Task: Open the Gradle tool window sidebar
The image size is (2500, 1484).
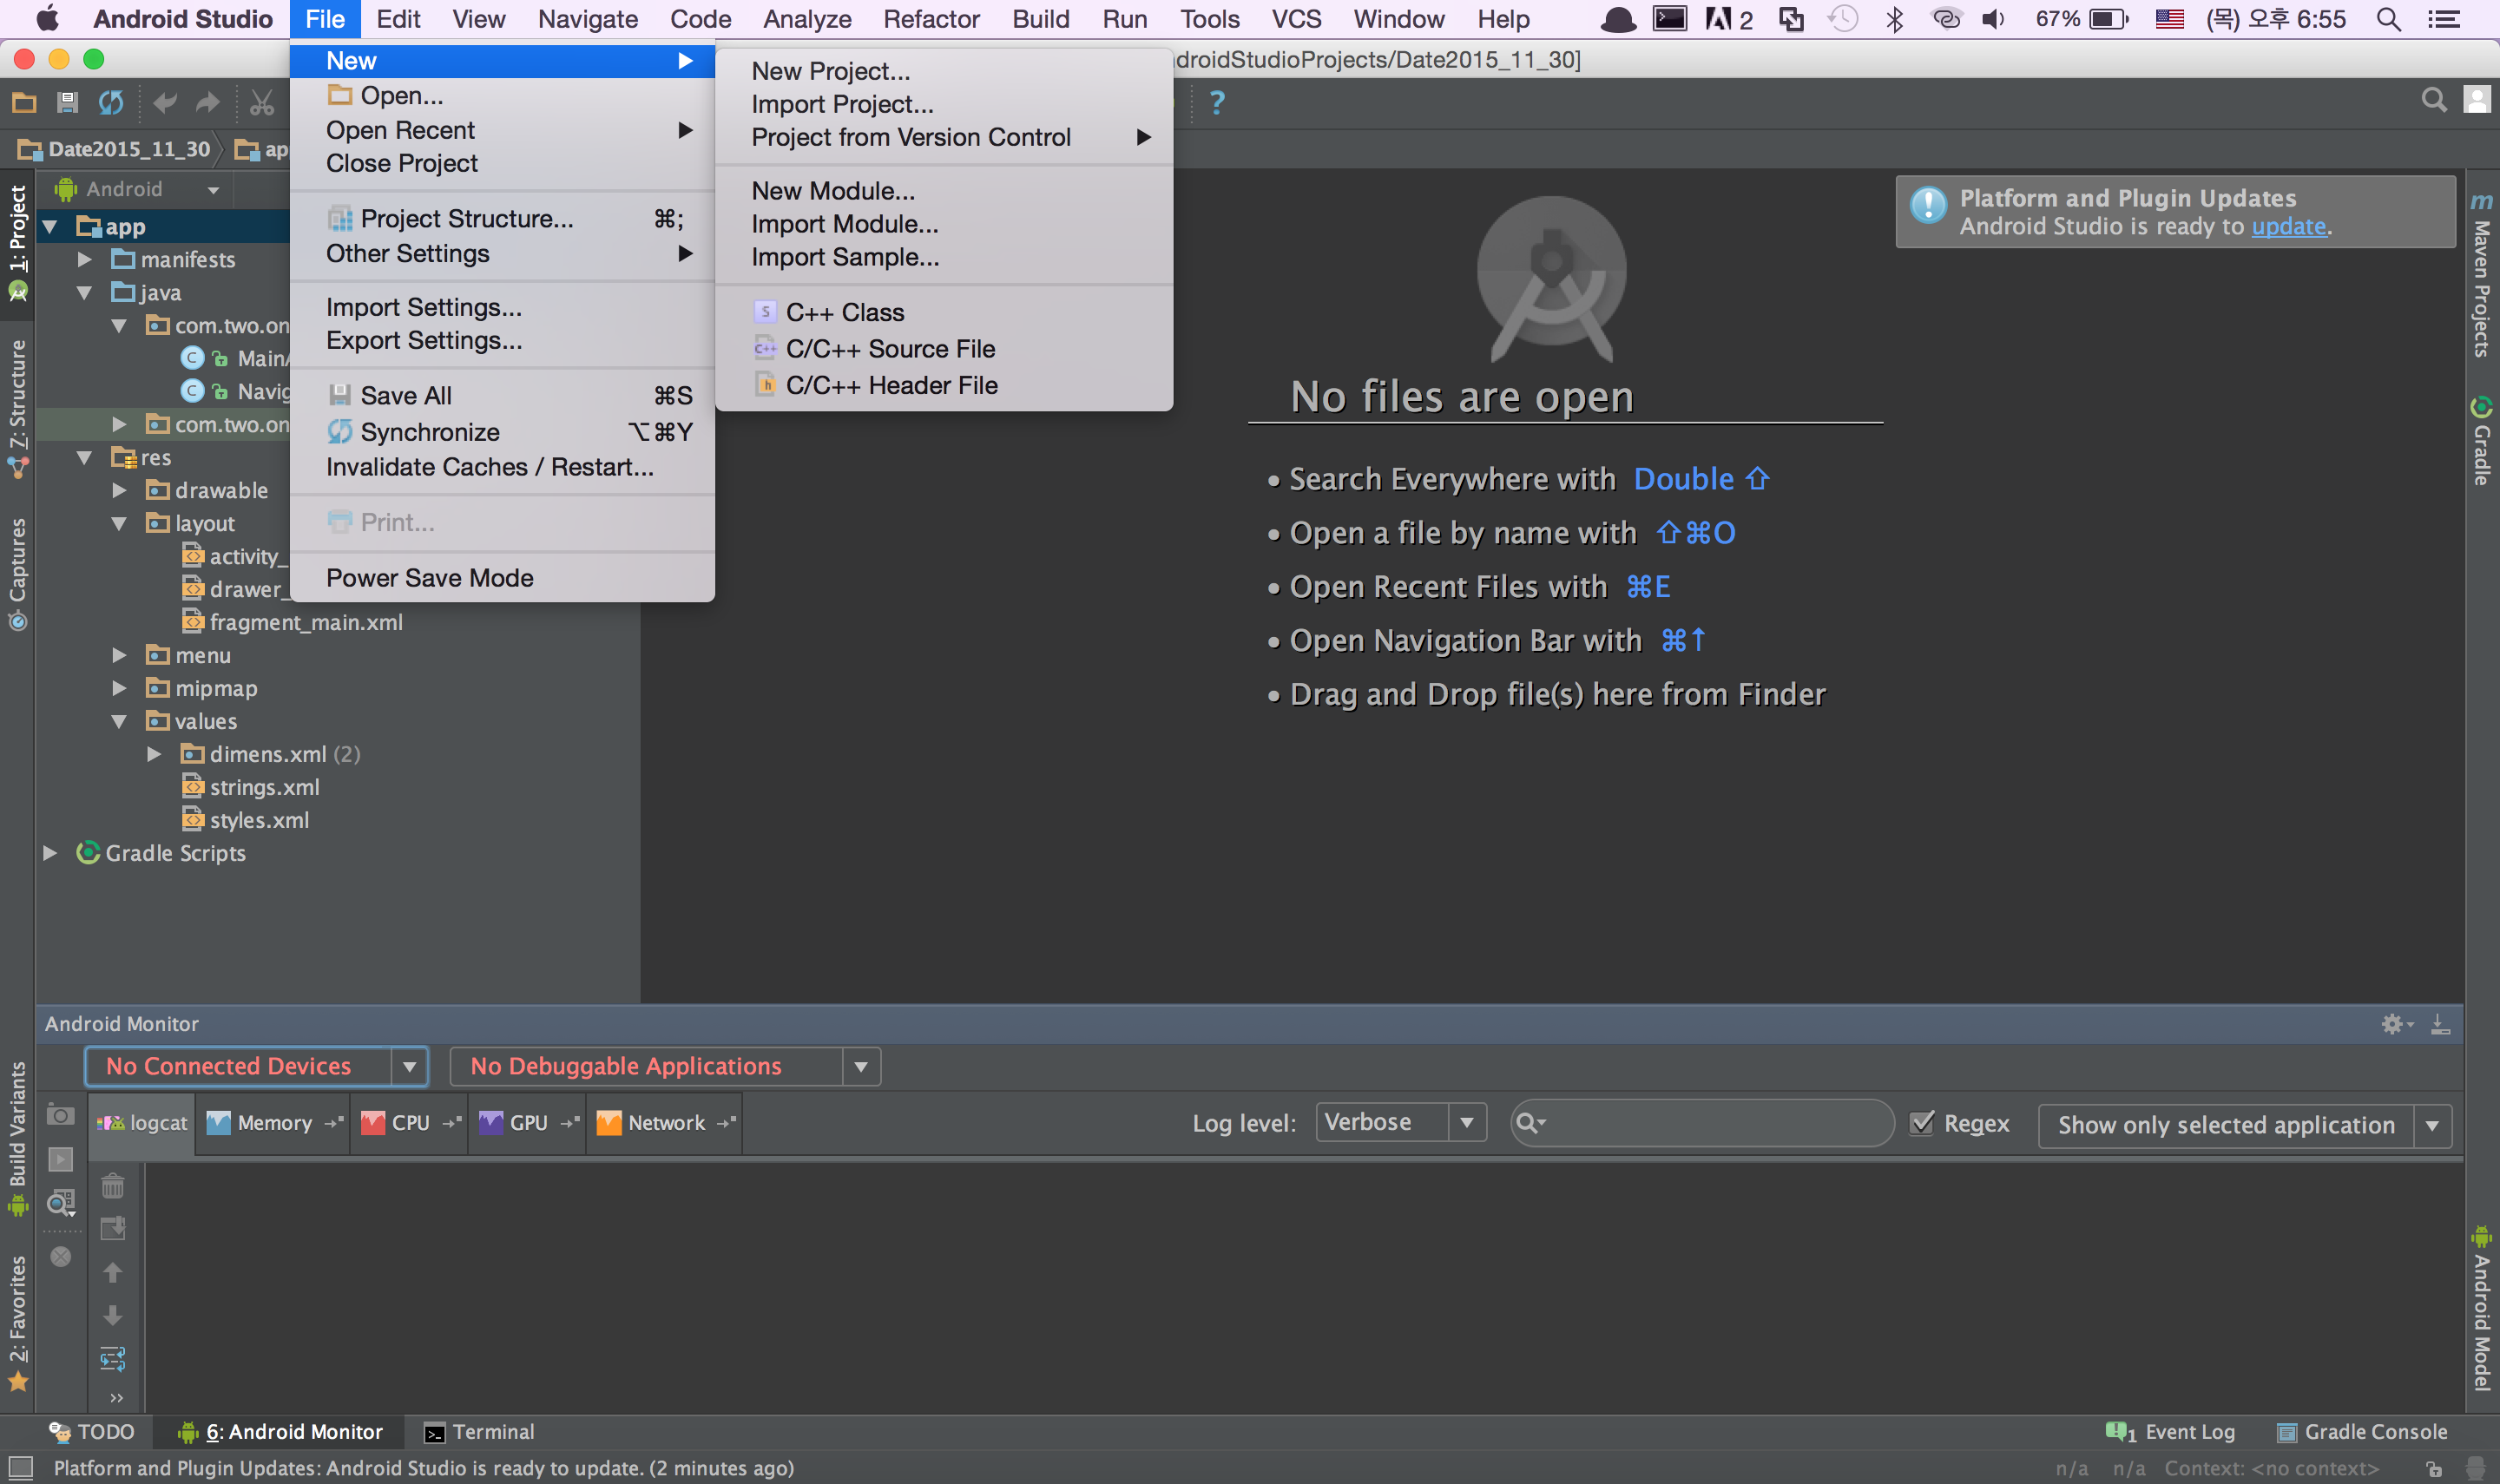Action: 2481,442
